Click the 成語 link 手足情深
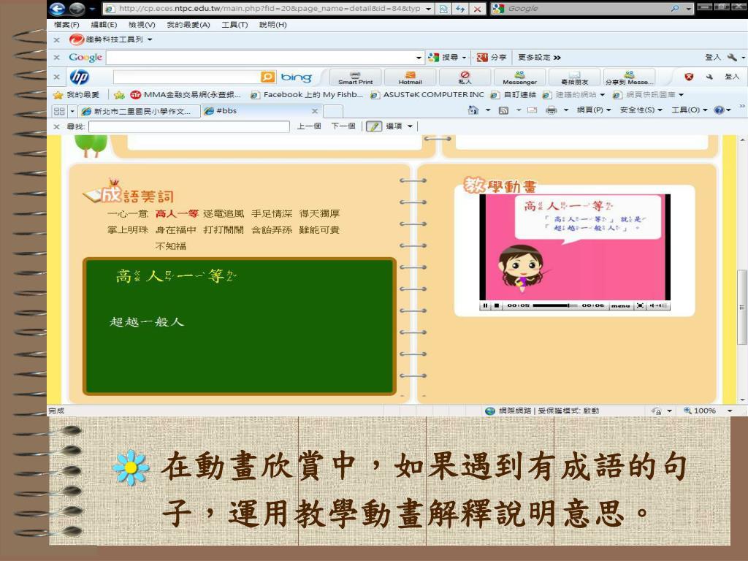Image resolution: width=748 pixels, height=561 pixels. click(x=272, y=214)
